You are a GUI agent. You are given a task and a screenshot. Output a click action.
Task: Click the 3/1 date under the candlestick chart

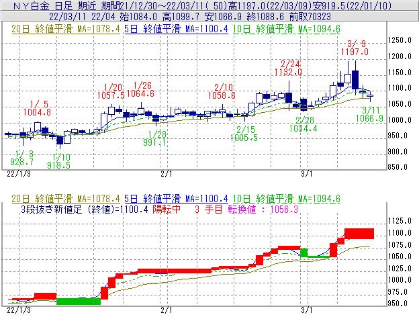[306, 174]
